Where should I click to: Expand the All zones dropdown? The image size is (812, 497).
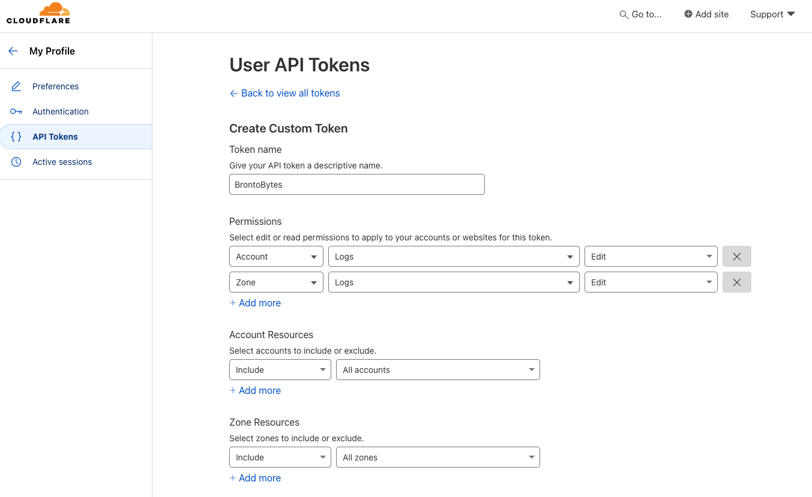[x=438, y=457]
